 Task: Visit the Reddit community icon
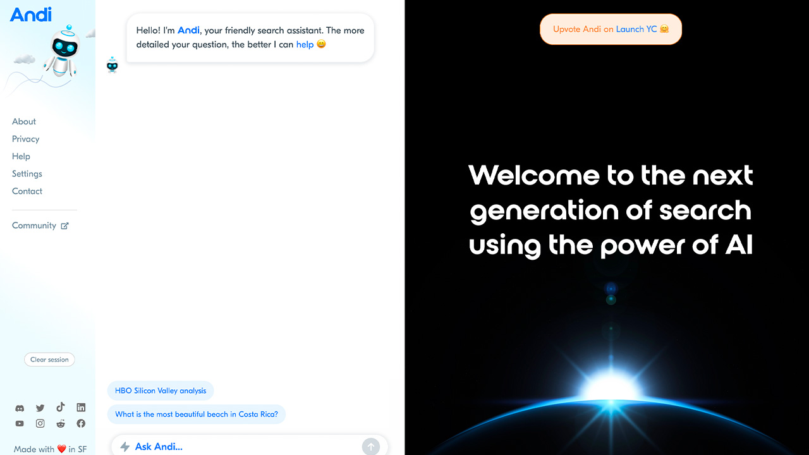pos(61,423)
